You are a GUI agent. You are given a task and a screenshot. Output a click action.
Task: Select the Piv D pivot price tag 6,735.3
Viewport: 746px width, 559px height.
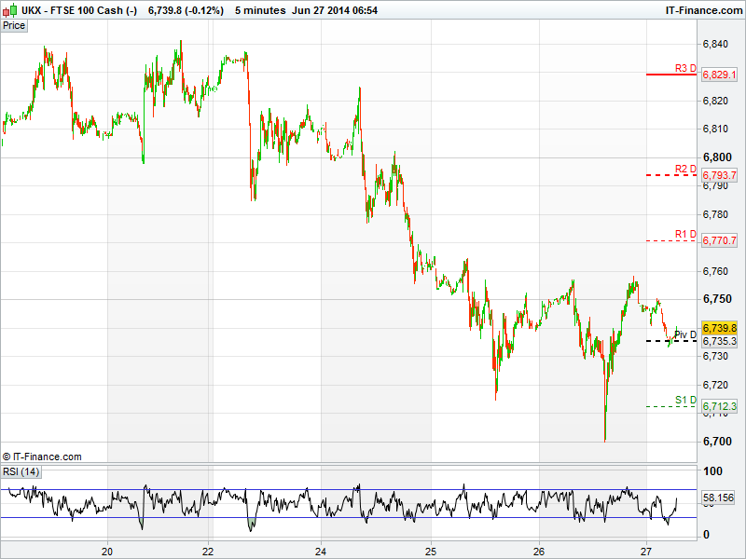coord(719,341)
